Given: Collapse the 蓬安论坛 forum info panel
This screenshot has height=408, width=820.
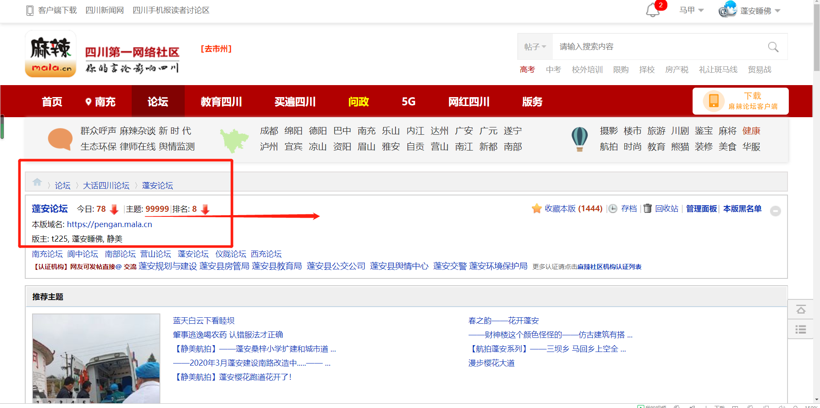Looking at the screenshot, I should coord(775,211).
